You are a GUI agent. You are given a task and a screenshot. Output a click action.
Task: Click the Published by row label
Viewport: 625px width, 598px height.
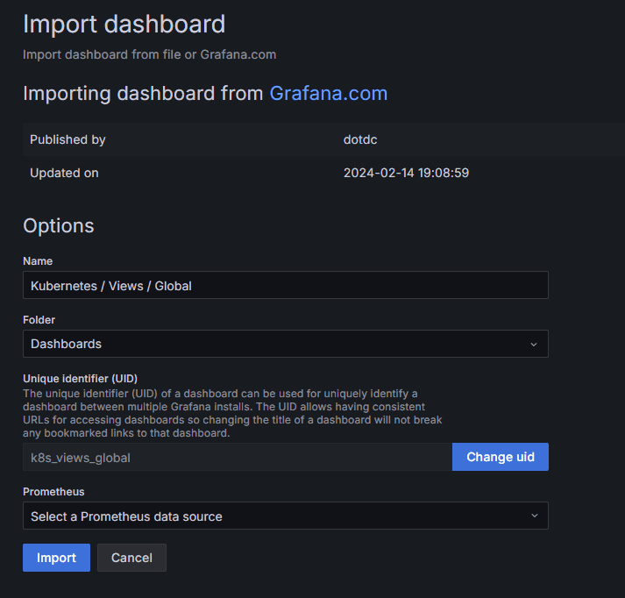click(67, 139)
